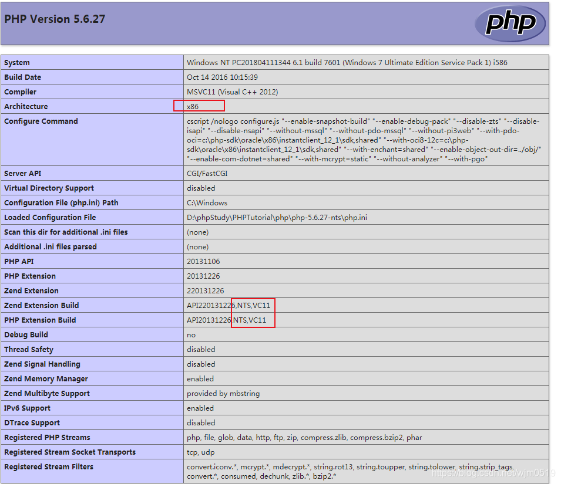Click the 'DTrace Support' label
561x484 pixels.
32,422
